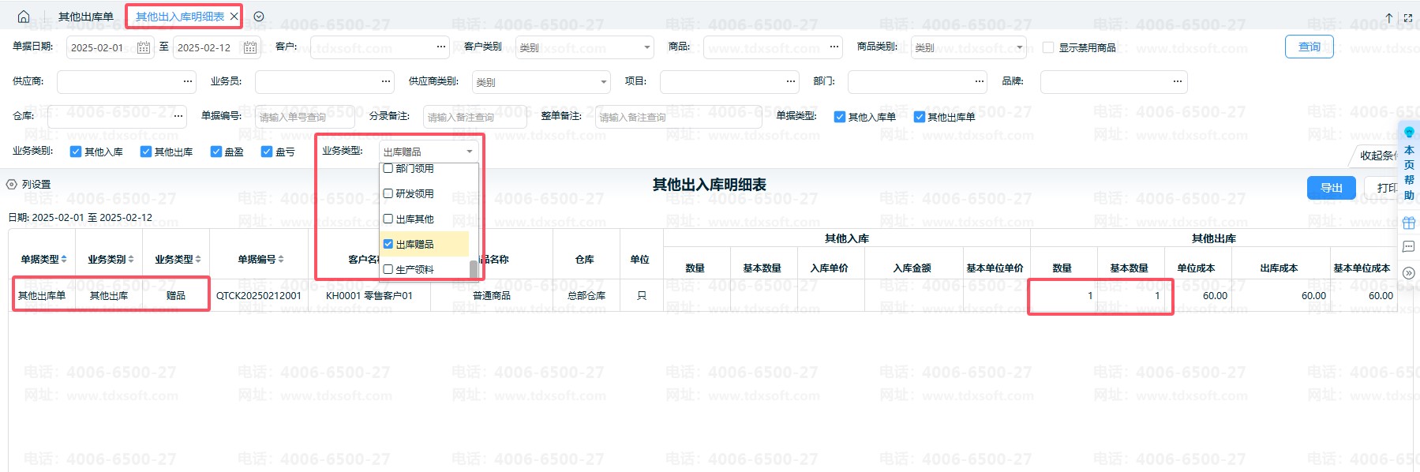
Task: Open the end date calendar picker
Action: pyautogui.click(x=250, y=47)
